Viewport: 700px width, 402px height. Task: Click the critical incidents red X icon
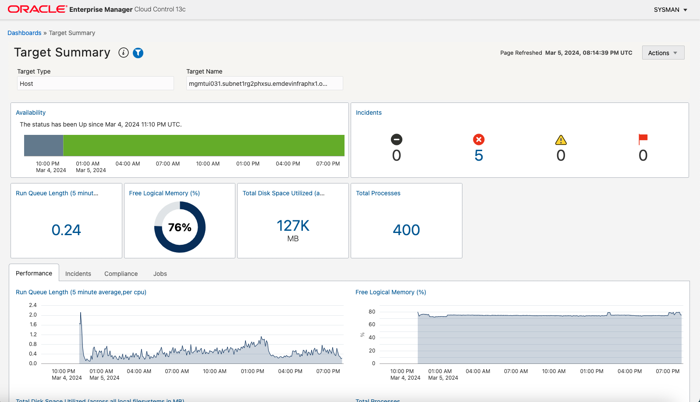[479, 140]
